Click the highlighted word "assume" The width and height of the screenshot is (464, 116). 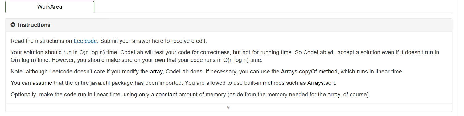[43, 83]
